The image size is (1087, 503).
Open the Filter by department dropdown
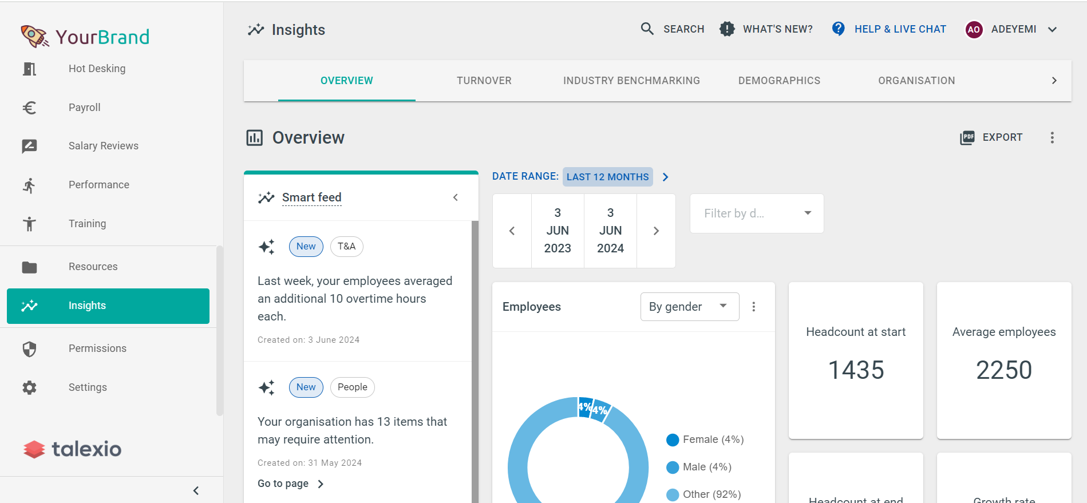pyautogui.click(x=757, y=213)
